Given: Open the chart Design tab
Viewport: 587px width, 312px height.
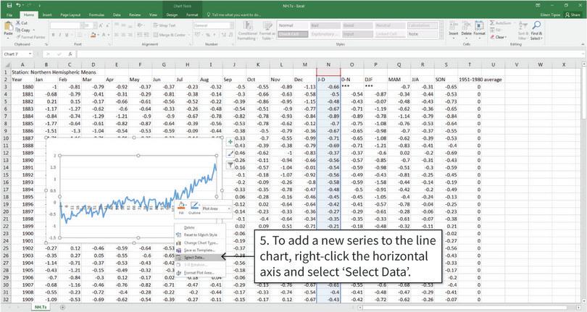Looking at the screenshot, I should pyautogui.click(x=172, y=15).
